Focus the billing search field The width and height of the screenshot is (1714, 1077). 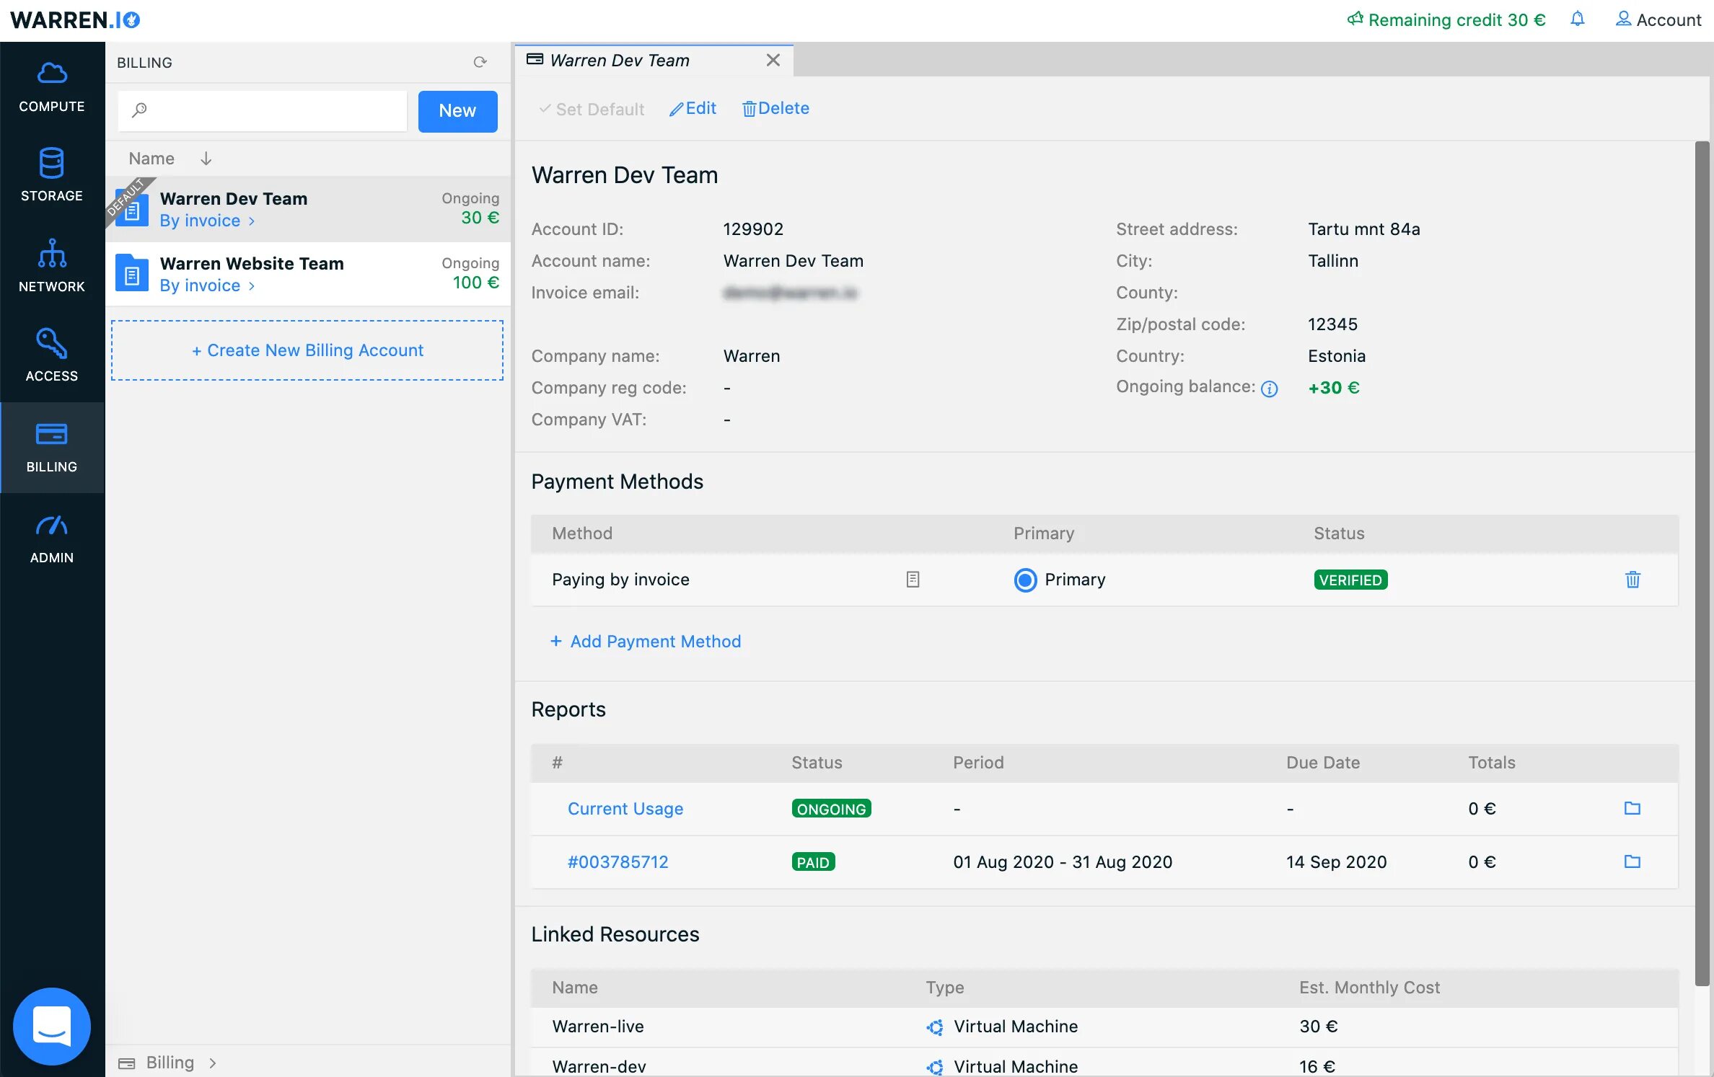[263, 111]
